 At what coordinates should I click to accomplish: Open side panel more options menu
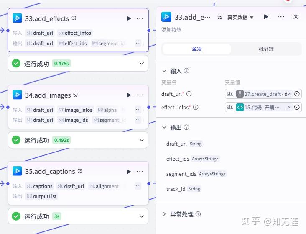pos(281,17)
